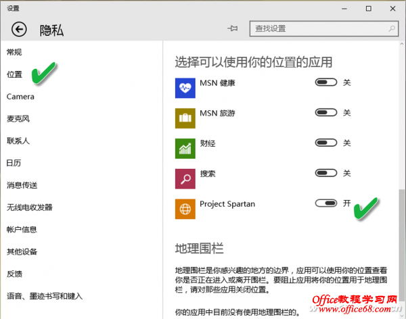Open 帐户信息 settings

pos(22,230)
